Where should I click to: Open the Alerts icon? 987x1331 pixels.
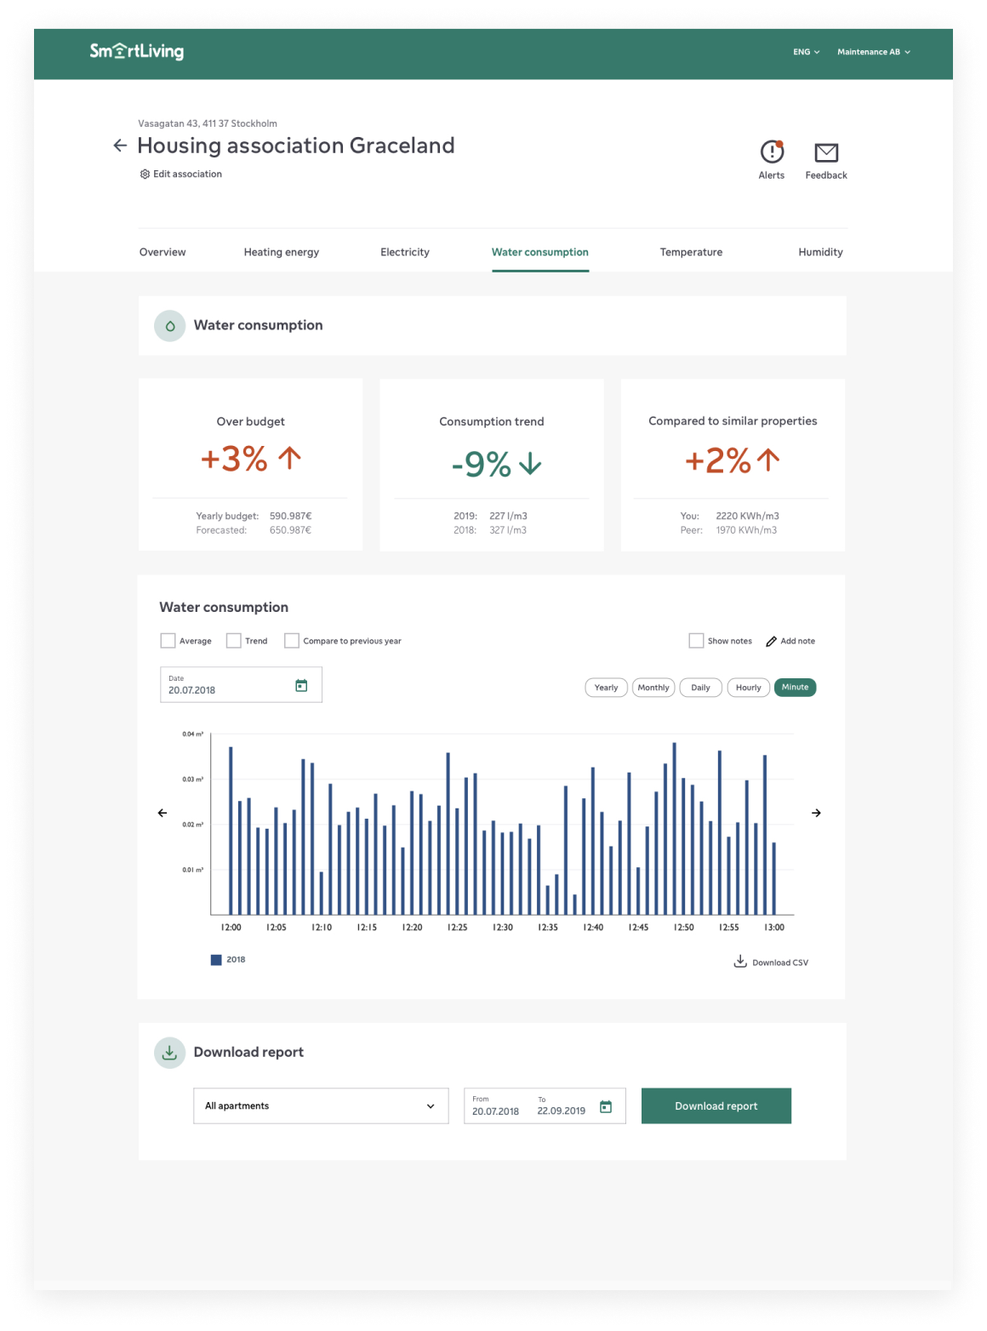tap(772, 152)
